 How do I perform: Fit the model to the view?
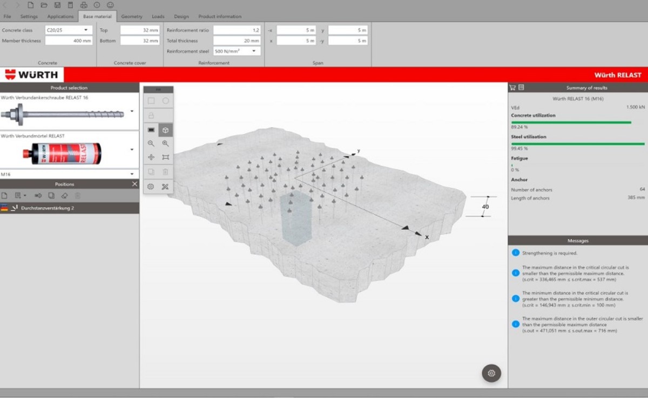[x=166, y=157]
